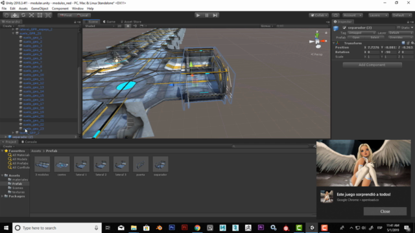Open the GameObject menu

click(40, 8)
